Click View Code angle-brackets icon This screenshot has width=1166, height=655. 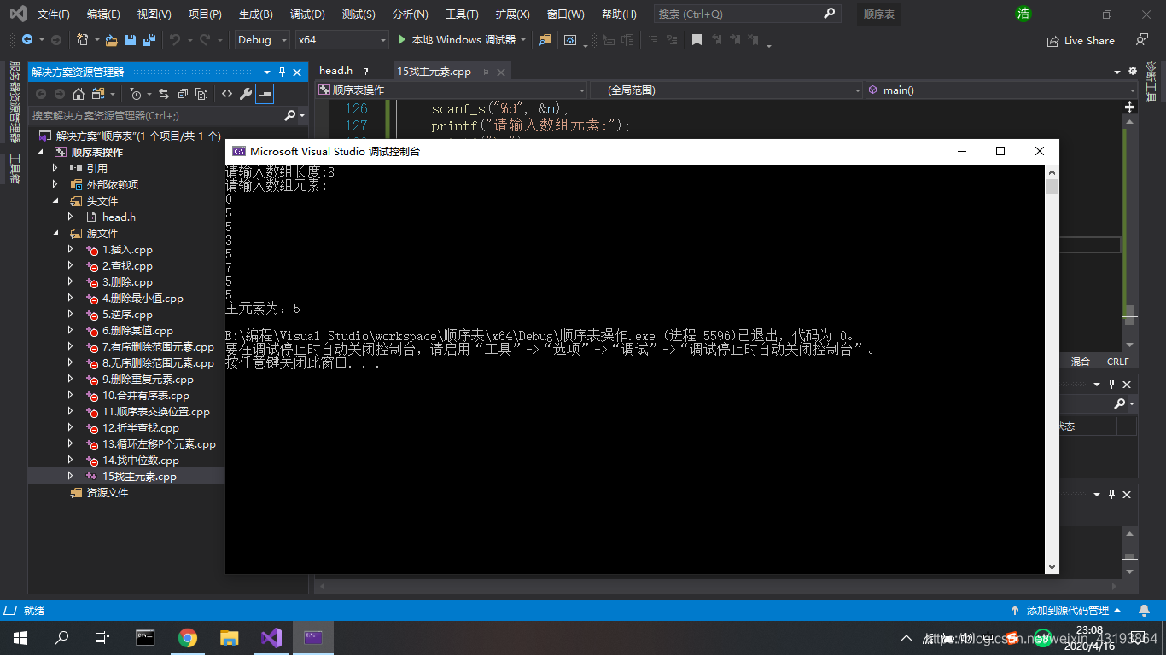(227, 94)
